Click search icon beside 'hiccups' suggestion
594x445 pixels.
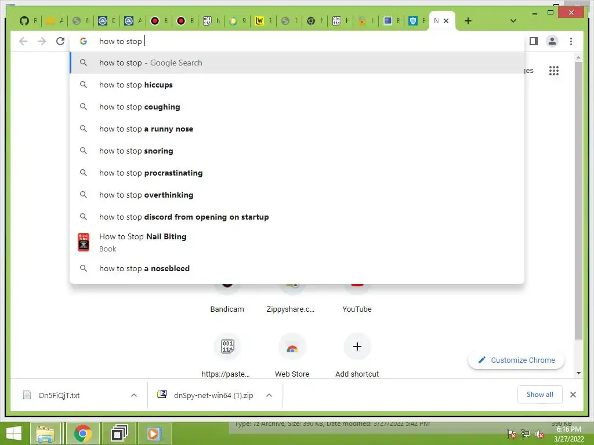pyautogui.click(x=84, y=85)
